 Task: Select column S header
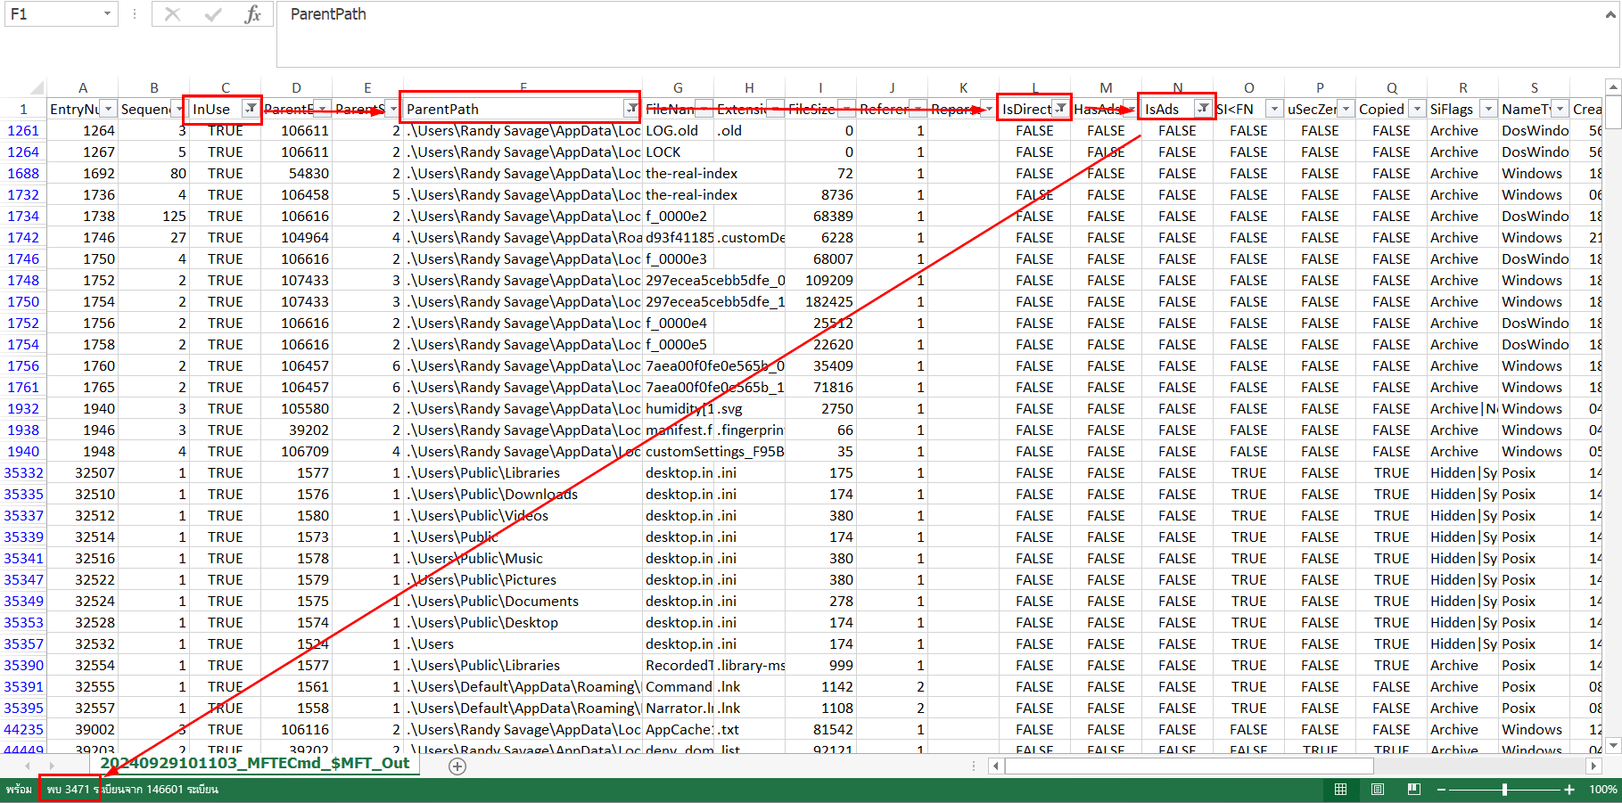(x=1534, y=87)
